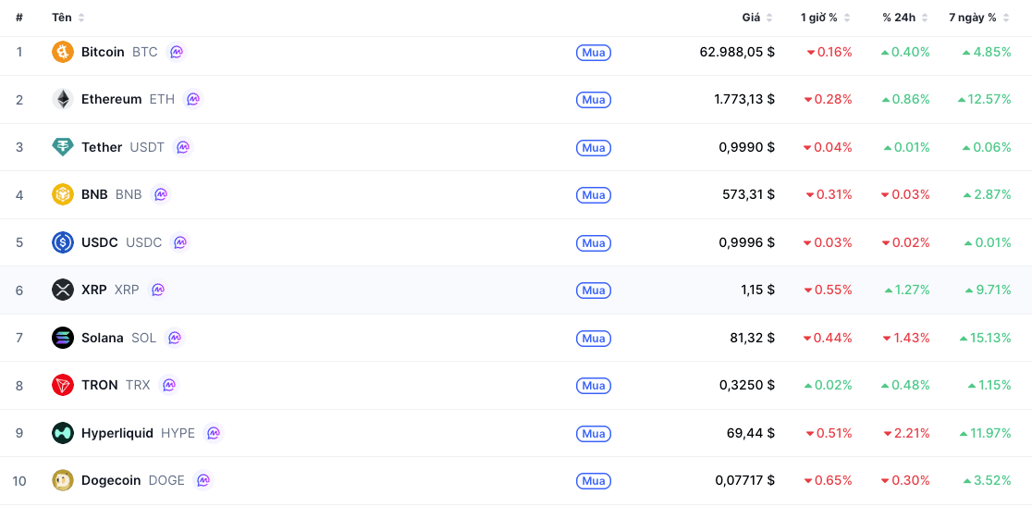Sort the % 24h column

coord(905,18)
